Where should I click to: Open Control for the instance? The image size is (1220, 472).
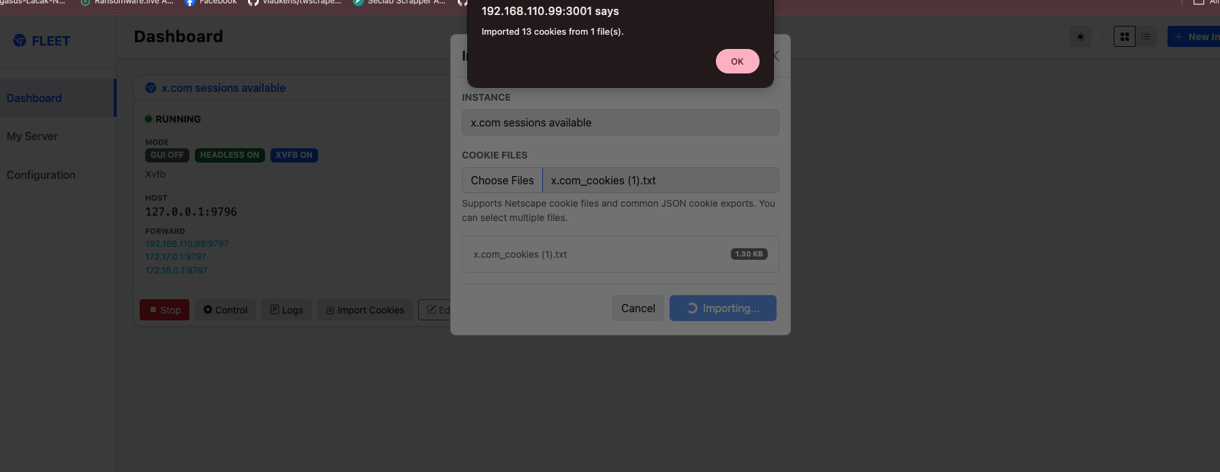click(x=225, y=310)
